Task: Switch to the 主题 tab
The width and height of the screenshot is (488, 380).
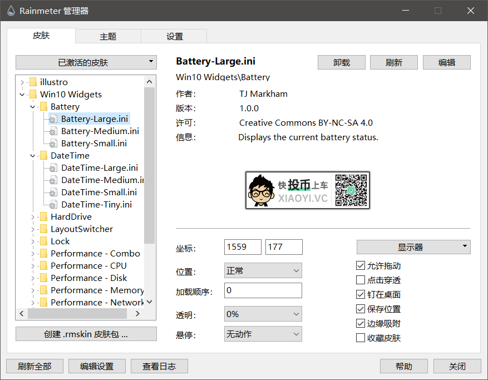Action: coord(108,36)
